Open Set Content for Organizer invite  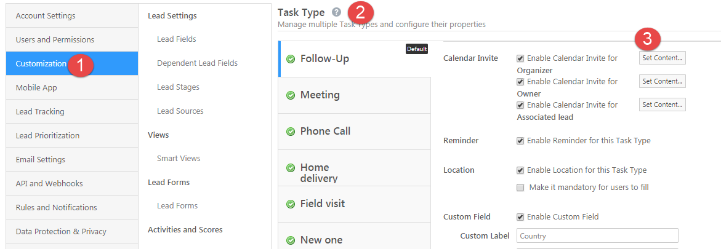click(x=662, y=58)
